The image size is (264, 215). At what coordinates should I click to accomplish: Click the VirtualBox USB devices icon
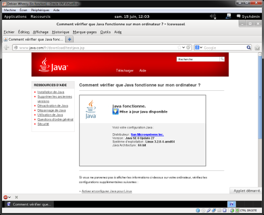tap(209, 210)
